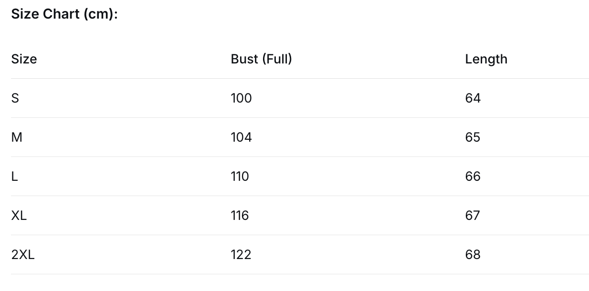This screenshot has height=291, width=589.
Task: Click length value 66
Action: (x=473, y=177)
